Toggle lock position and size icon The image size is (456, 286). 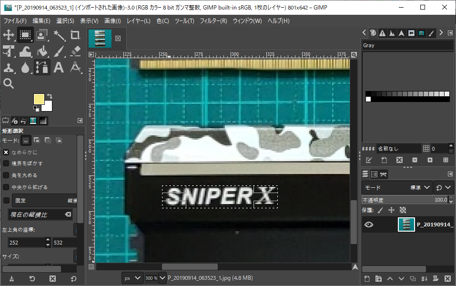point(392,210)
